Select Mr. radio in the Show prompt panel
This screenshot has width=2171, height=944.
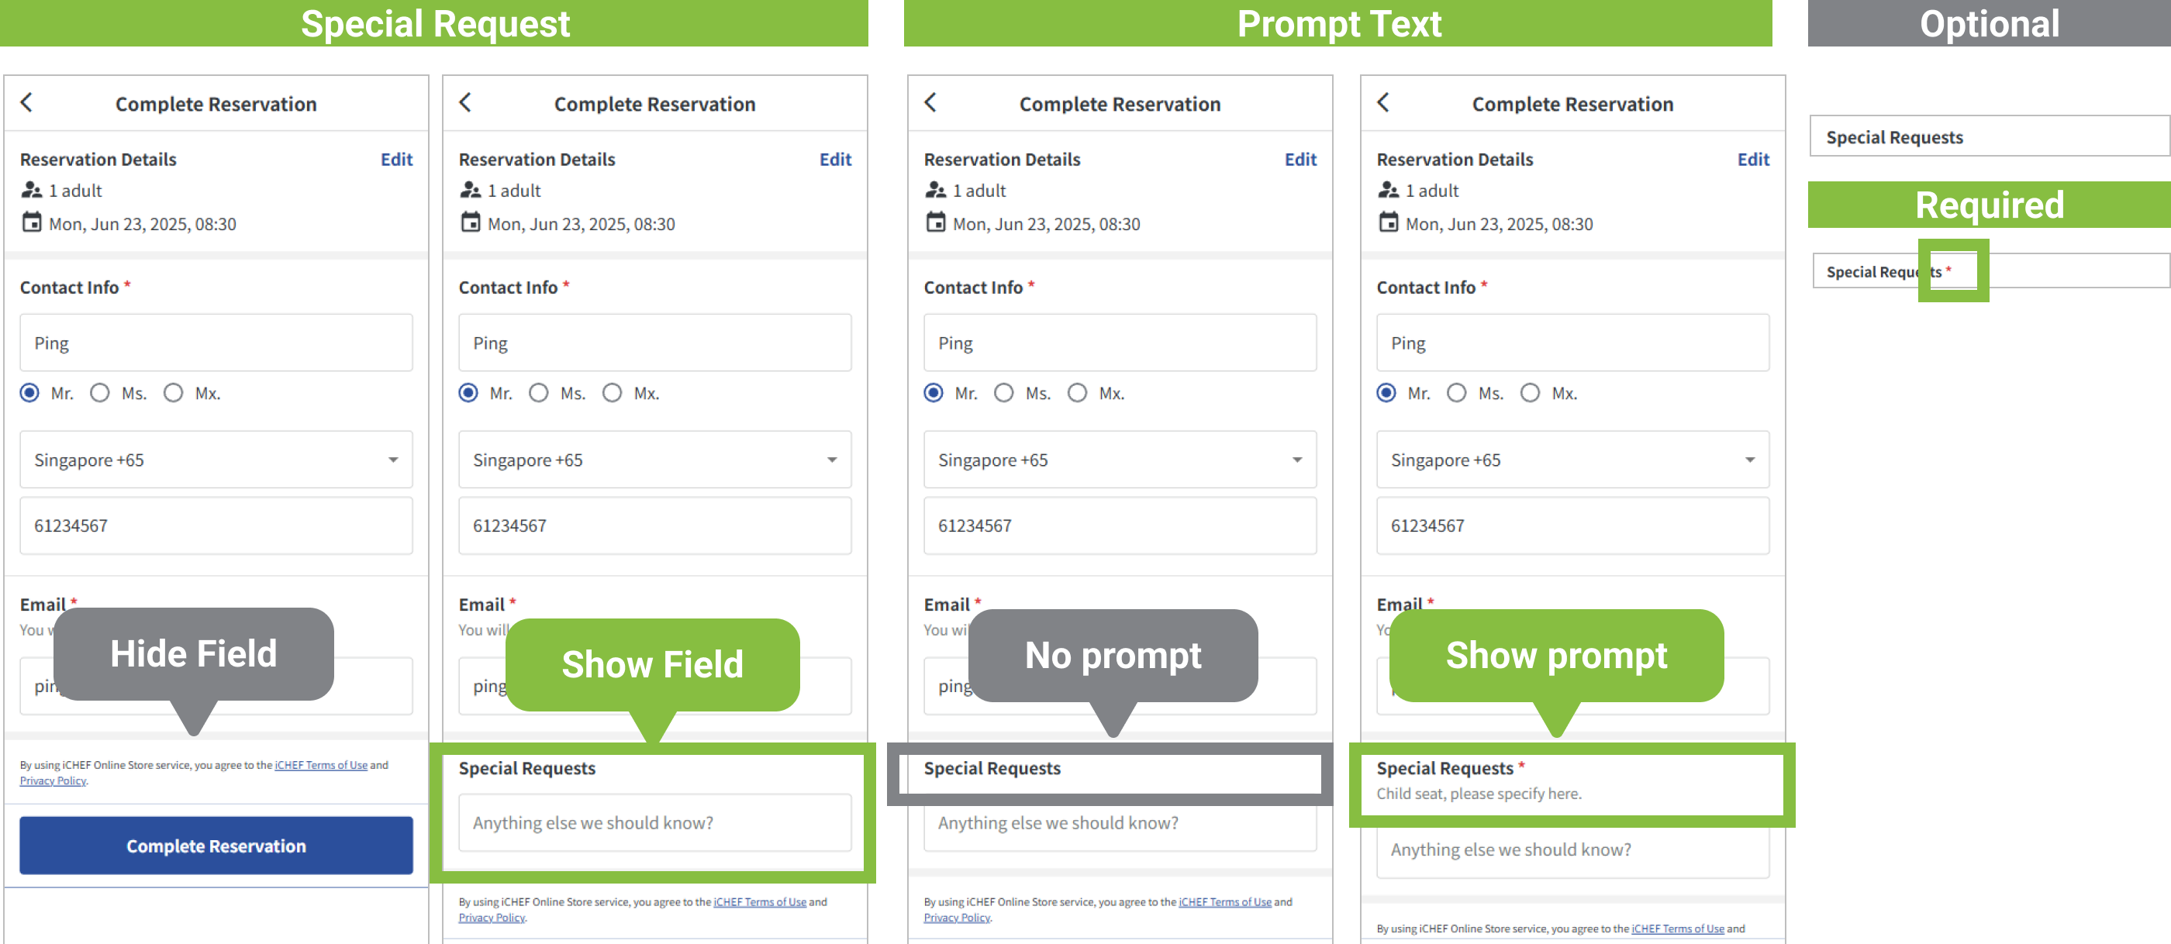[1386, 393]
